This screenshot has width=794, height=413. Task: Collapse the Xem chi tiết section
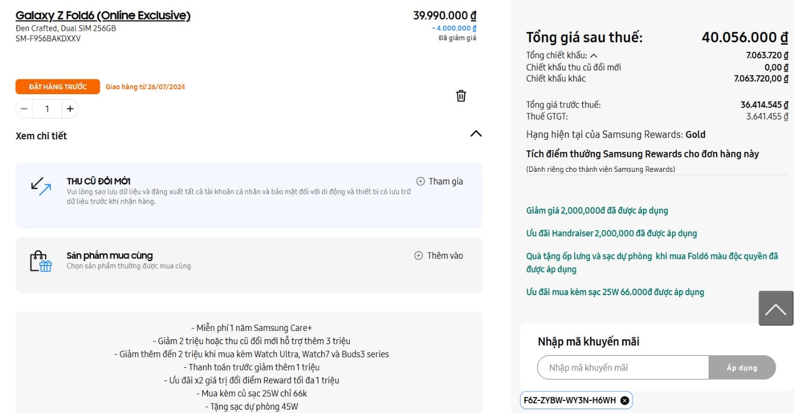pos(476,134)
